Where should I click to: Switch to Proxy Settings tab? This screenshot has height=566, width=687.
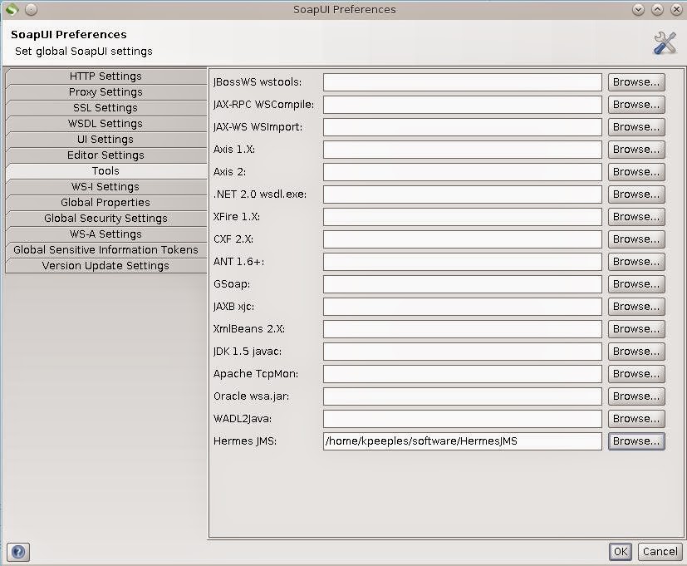click(x=106, y=92)
